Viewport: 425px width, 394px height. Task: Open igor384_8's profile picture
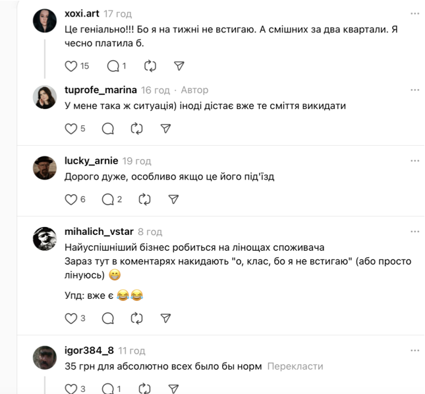tap(45, 356)
